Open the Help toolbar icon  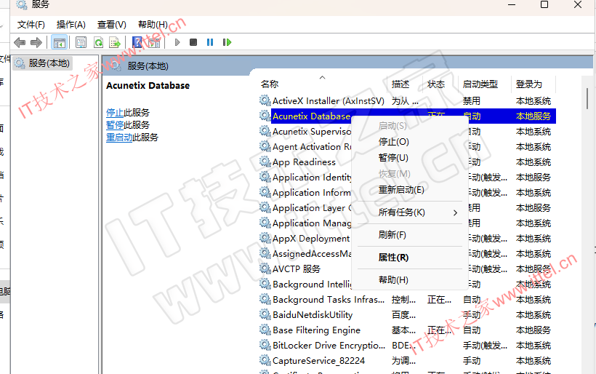(x=137, y=42)
